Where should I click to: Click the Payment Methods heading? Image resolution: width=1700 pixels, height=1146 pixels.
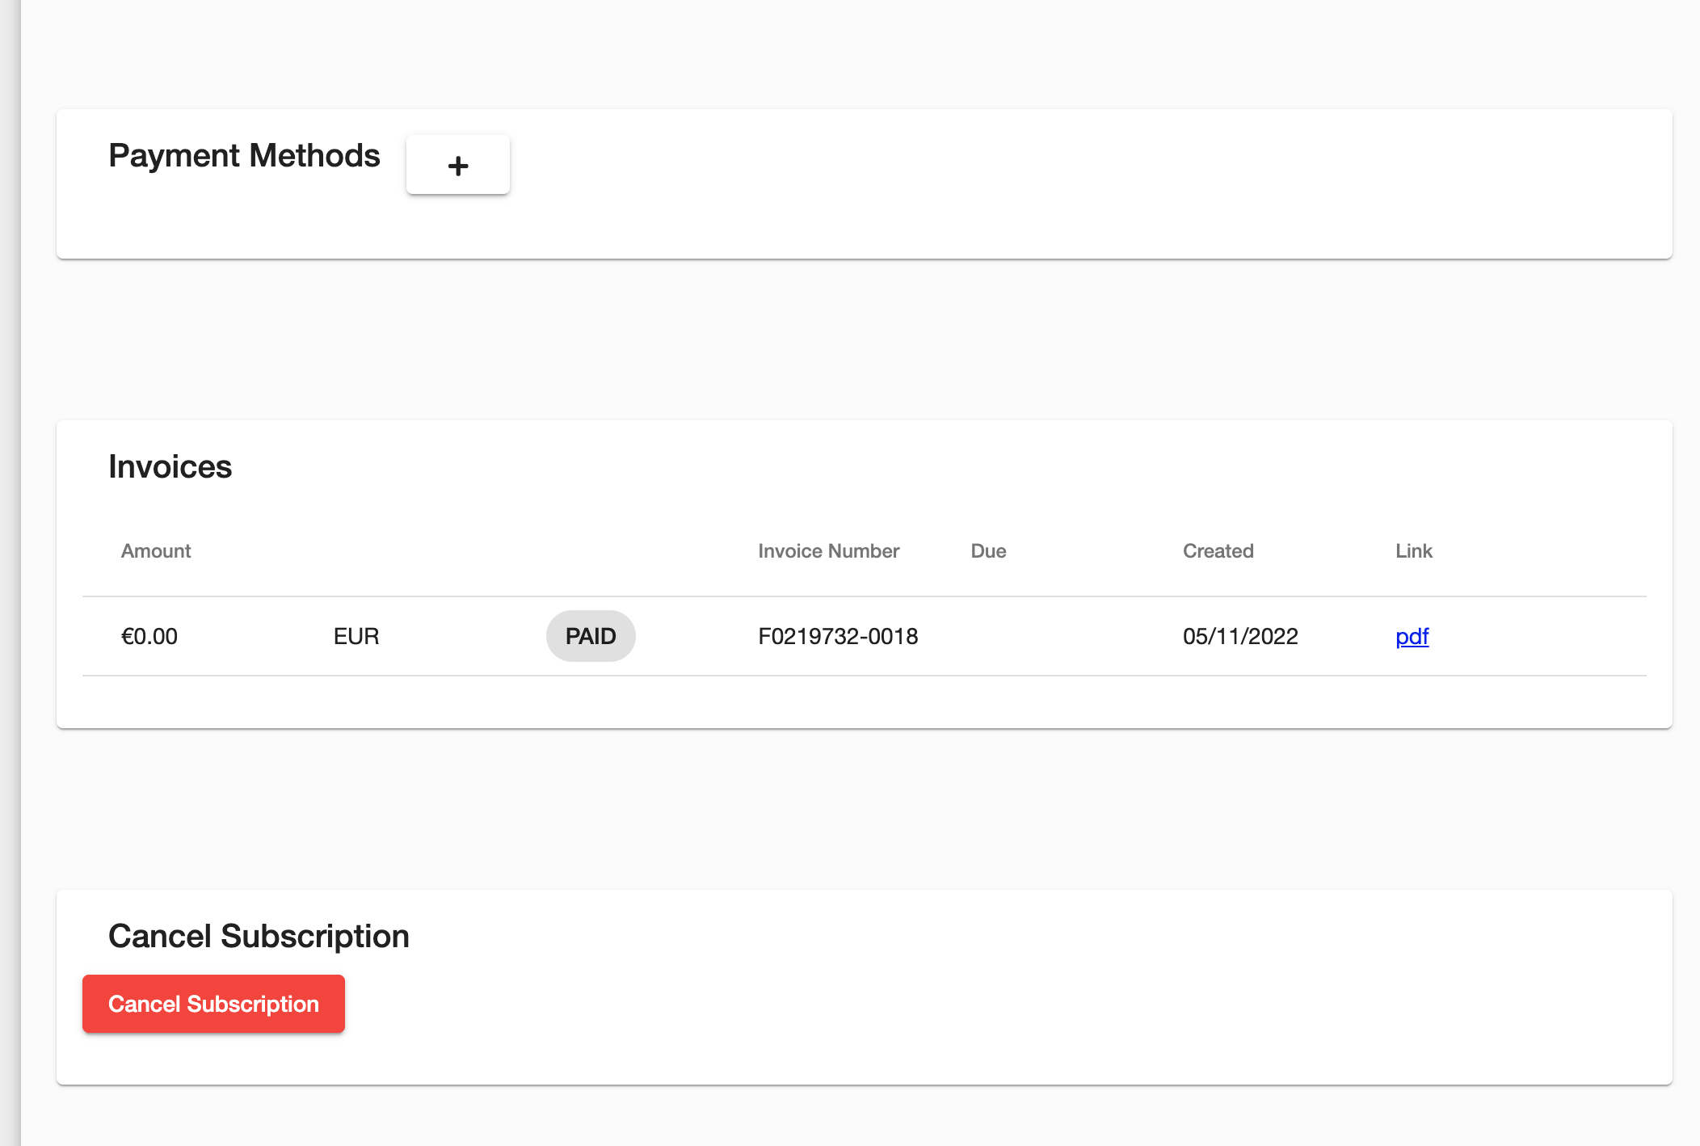coord(244,155)
